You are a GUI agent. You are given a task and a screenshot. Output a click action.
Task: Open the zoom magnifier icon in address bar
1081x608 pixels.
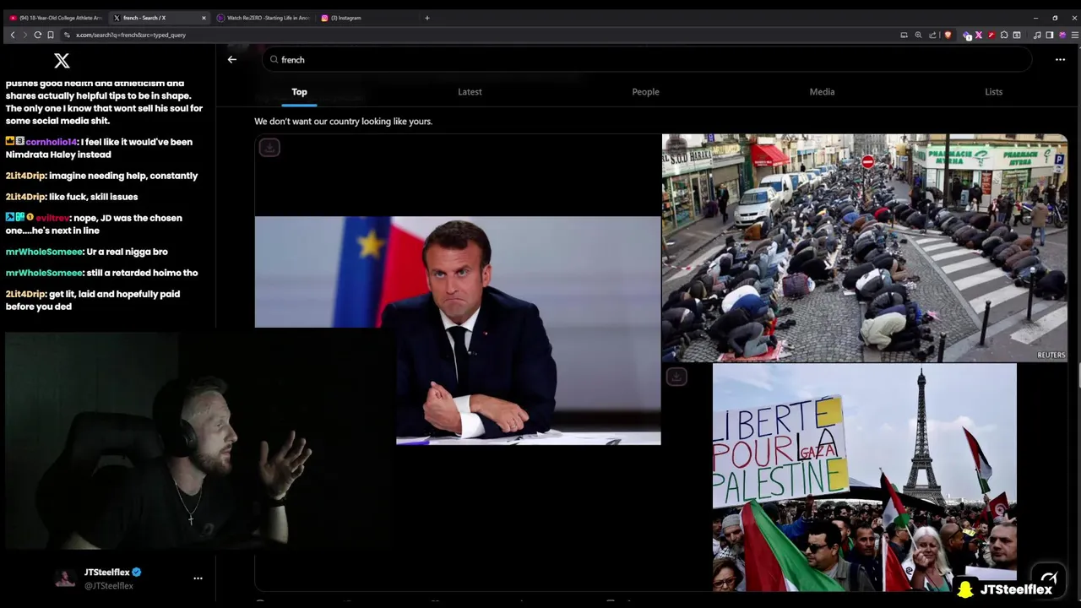click(x=918, y=35)
